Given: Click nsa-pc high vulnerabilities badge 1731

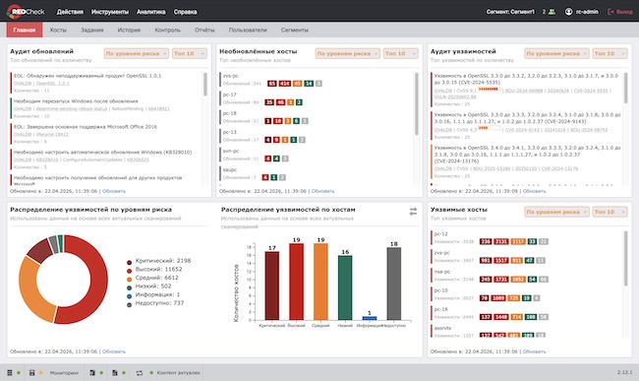Looking at the screenshot, I should click(x=500, y=280).
